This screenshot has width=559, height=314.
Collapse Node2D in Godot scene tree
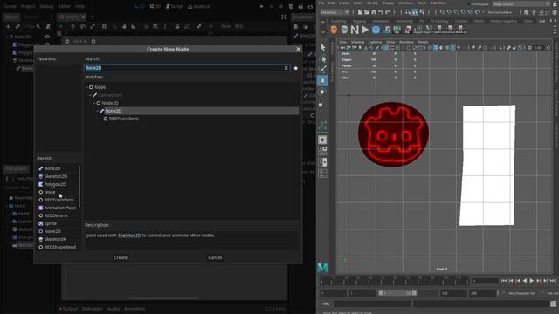tap(7, 37)
